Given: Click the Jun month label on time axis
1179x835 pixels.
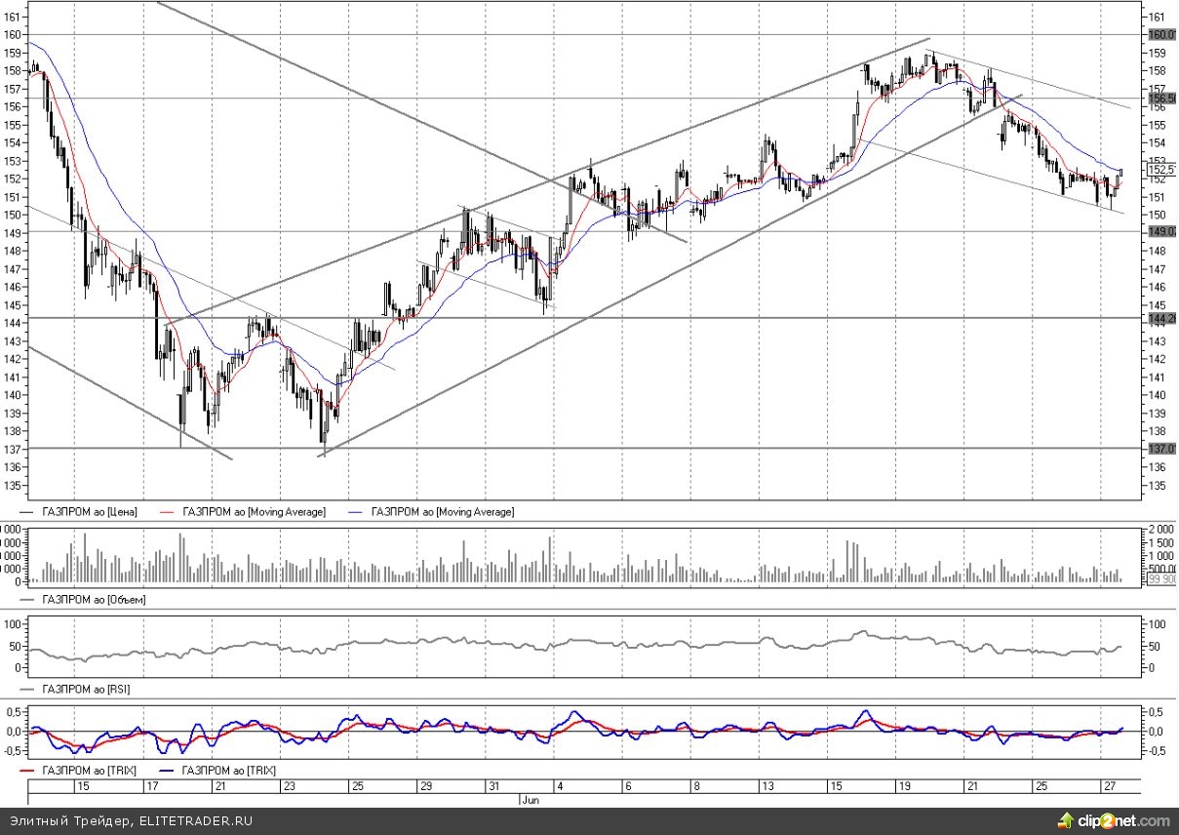Looking at the screenshot, I should (528, 799).
